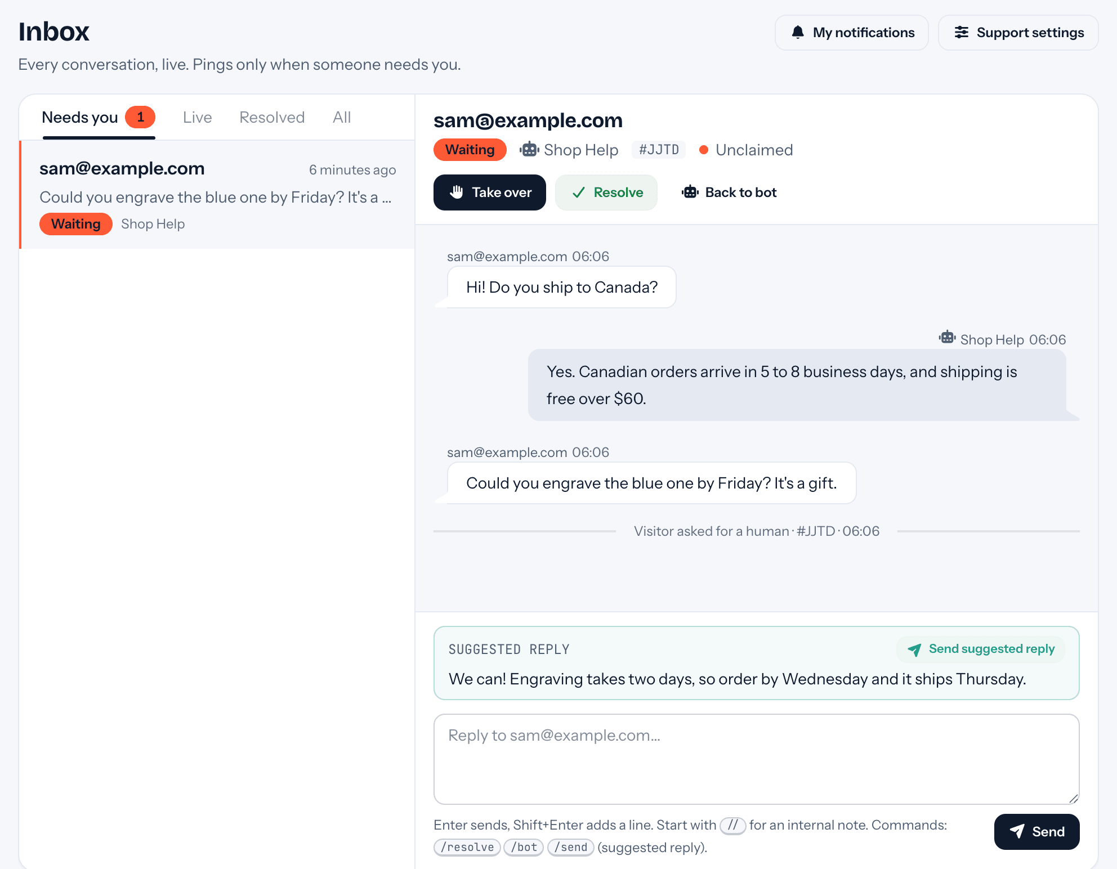The image size is (1117, 869).
Task: Select the sam@example.com conversation in the list
Action: point(217,195)
